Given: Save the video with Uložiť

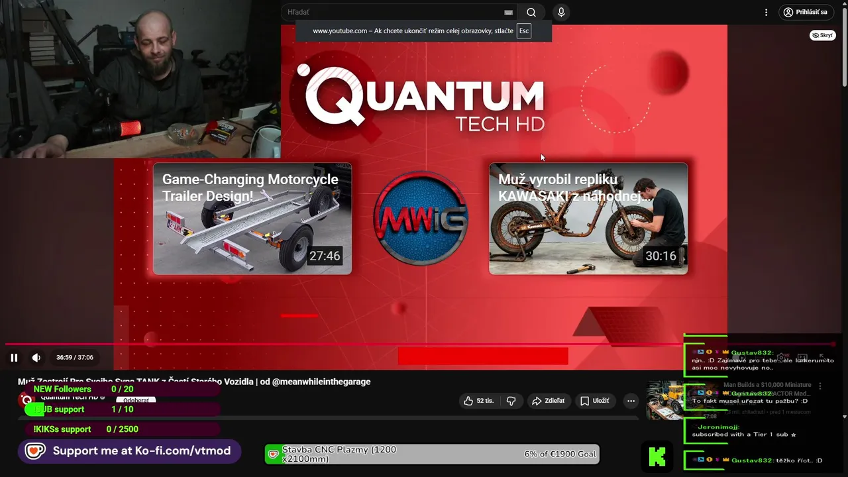Looking at the screenshot, I should [594, 401].
